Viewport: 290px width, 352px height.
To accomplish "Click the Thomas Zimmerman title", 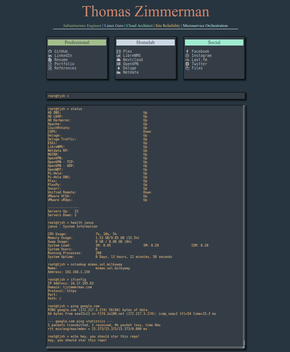I will pyautogui.click(x=146, y=11).
